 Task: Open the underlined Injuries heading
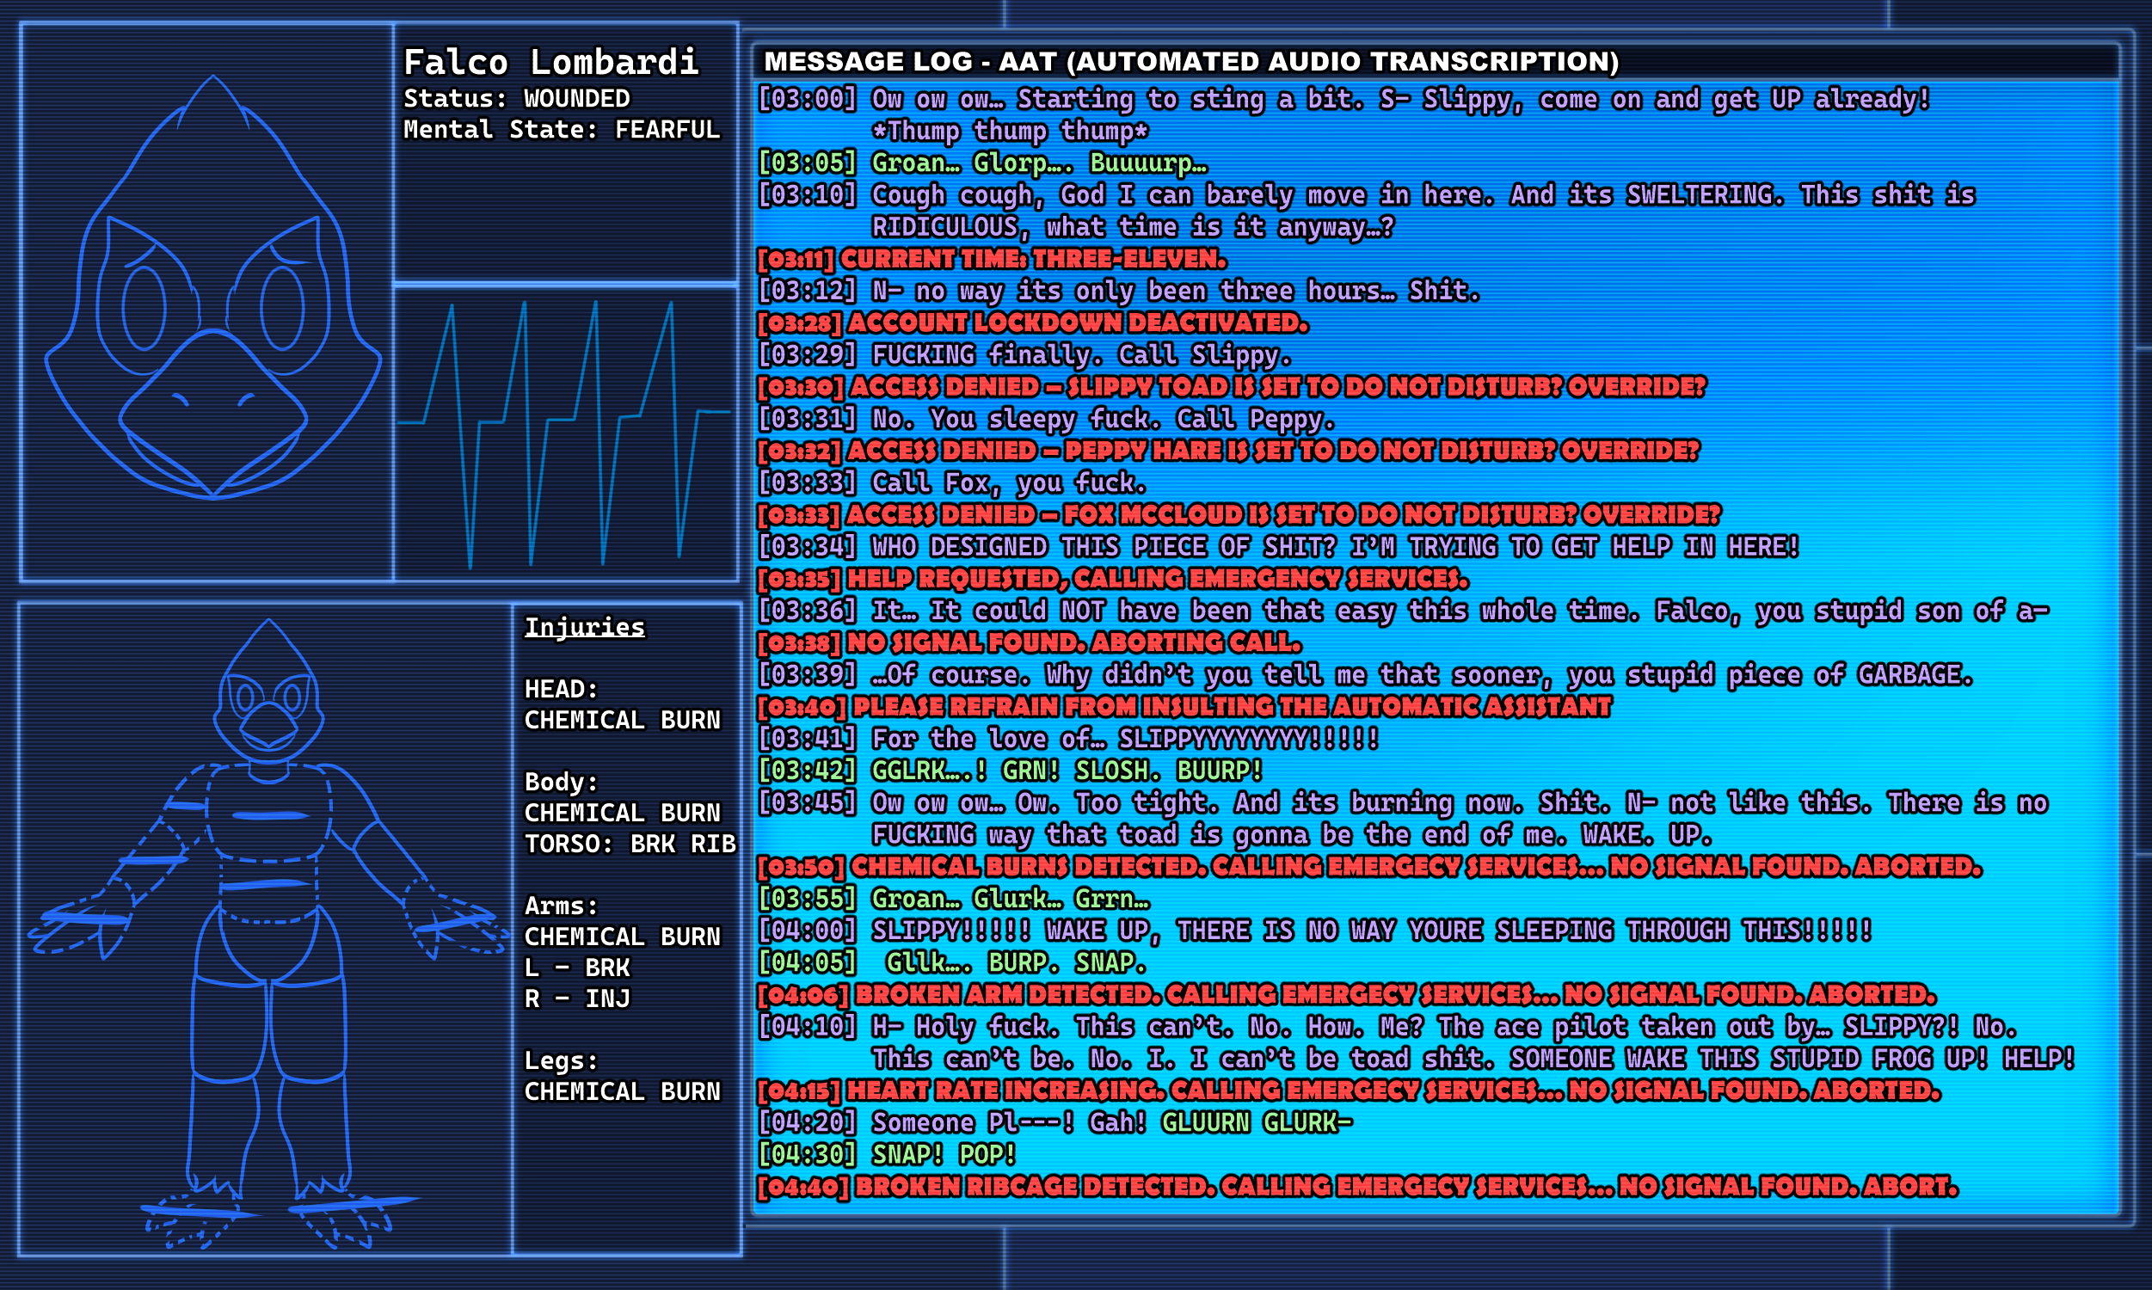click(x=584, y=627)
